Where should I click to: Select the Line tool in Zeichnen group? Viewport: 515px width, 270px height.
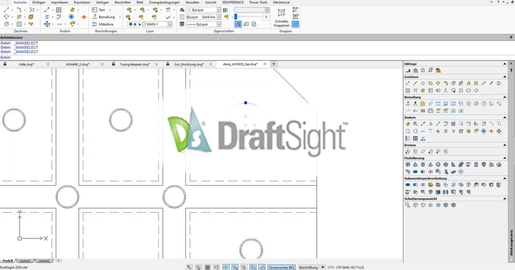[x=6, y=9]
